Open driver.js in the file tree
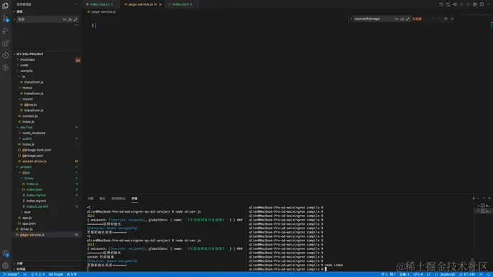The width and height of the screenshot is (493, 277). point(26,229)
